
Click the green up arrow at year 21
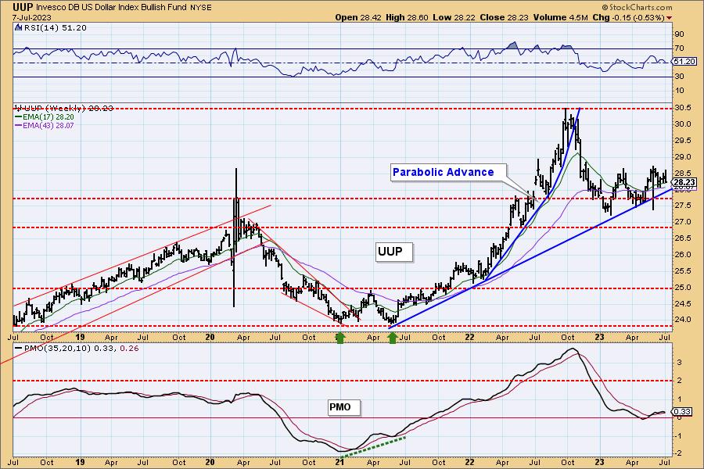340,338
